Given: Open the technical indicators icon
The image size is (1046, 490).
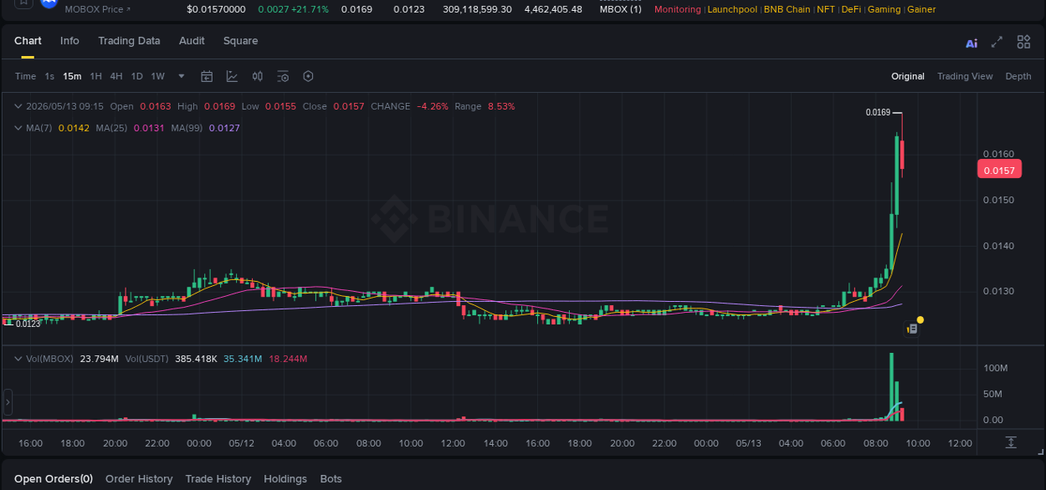Looking at the screenshot, I should [x=232, y=76].
